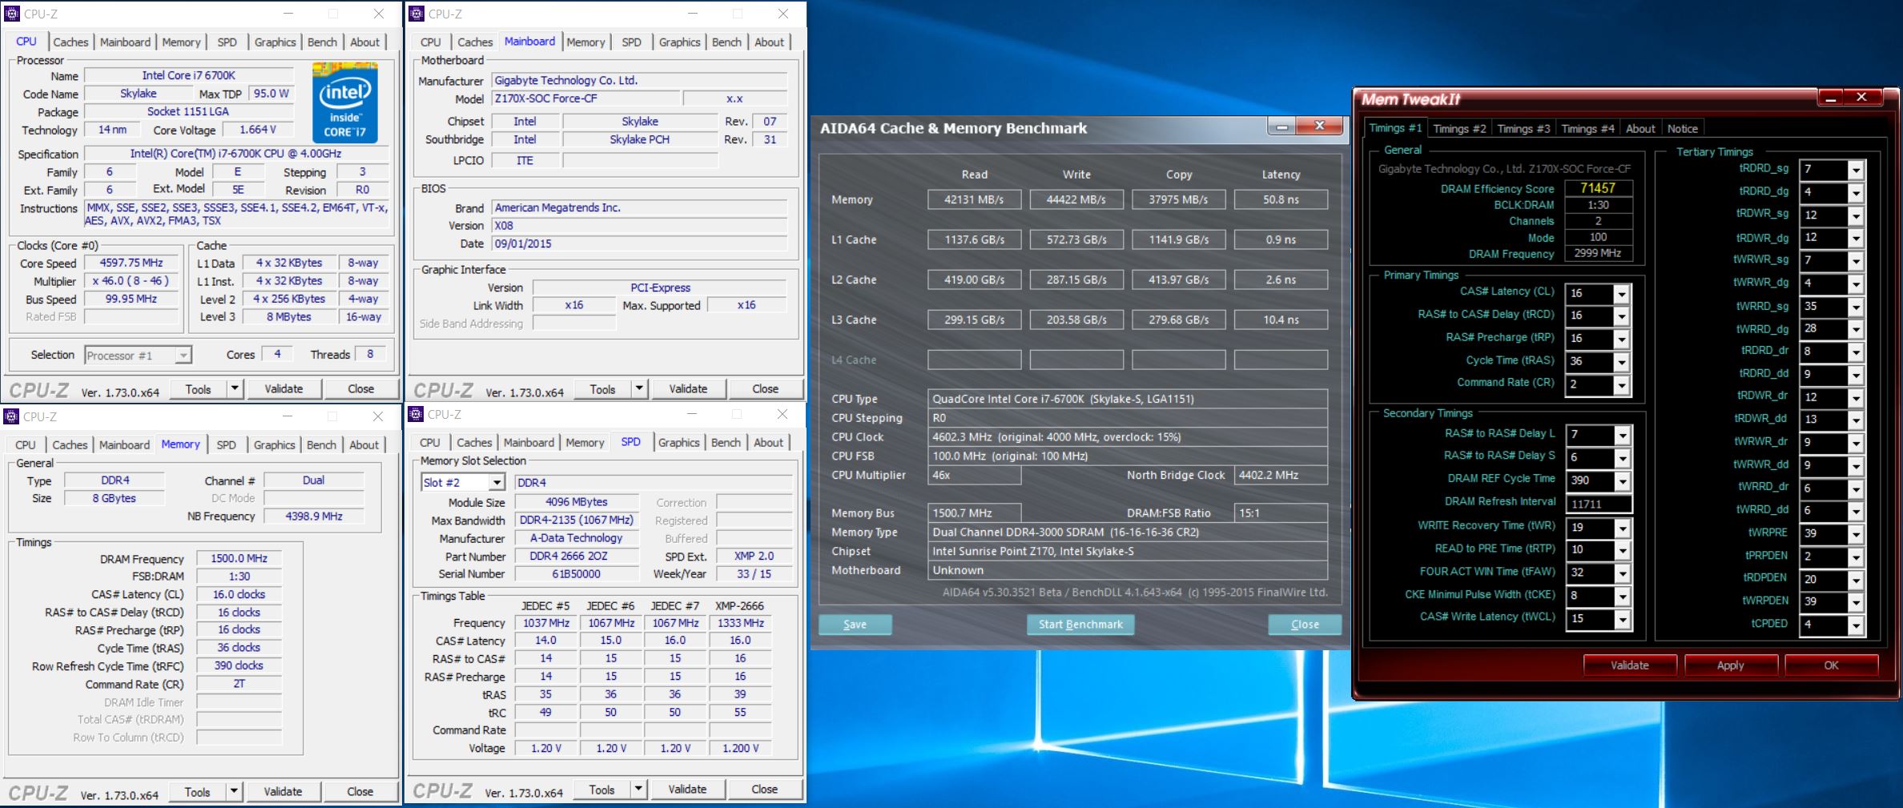Viewport: 1903px width, 808px height.
Task: Open Notice tab in Mem TweakIt
Action: pyautogui.click(x=1682, y=128)
